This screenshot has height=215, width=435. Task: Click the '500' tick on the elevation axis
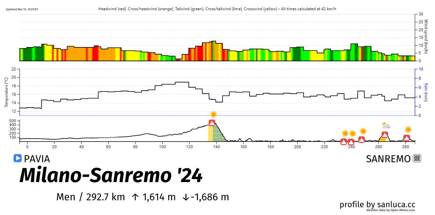pos(13,121)
